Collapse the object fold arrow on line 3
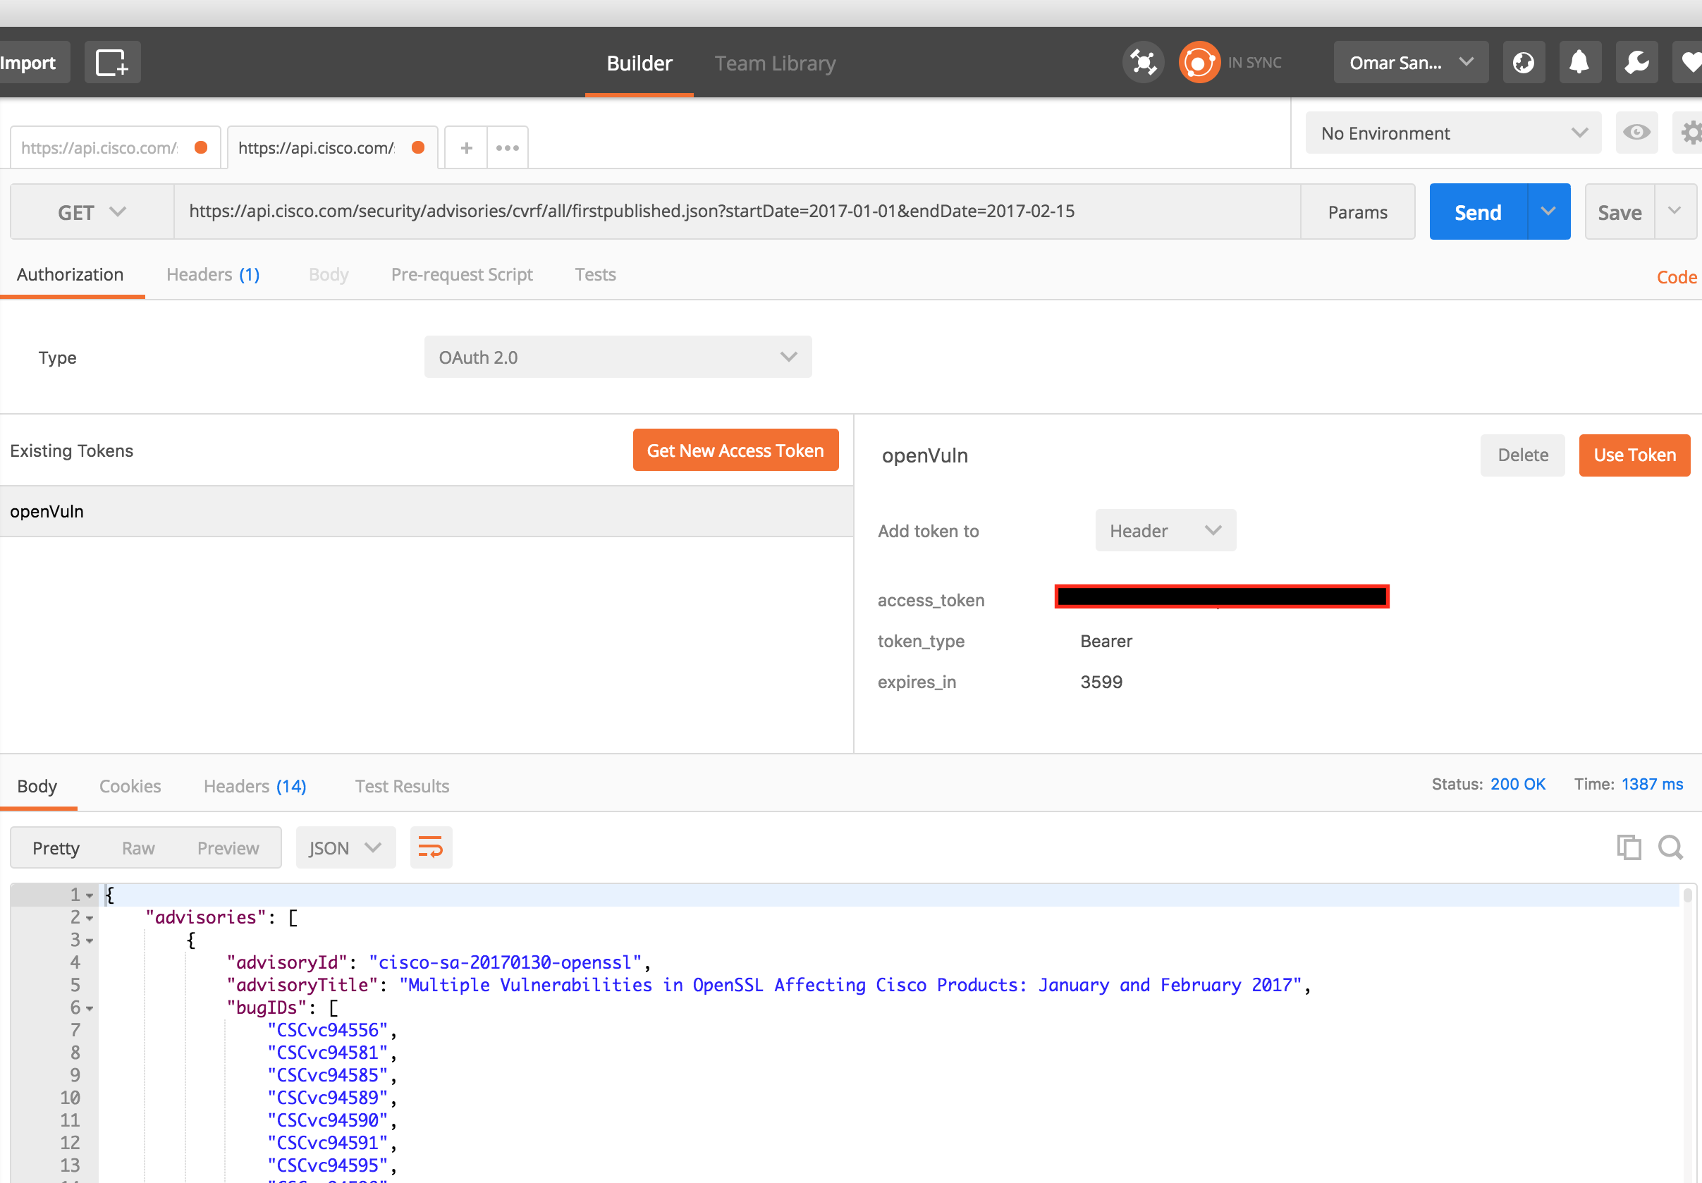This screenshot has height=1183, width=1702. click(90, 941)
